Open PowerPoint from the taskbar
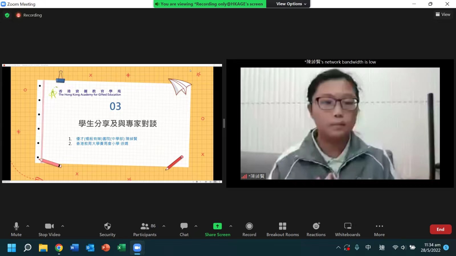Viewport: 456px width, 256px height. coord(106,248)
